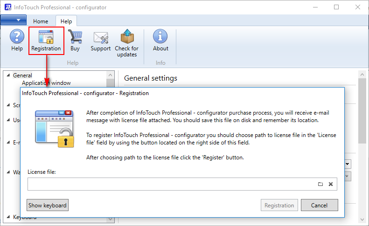
Task: Collapse the General tree node
Action: click(x=8, y=75)
